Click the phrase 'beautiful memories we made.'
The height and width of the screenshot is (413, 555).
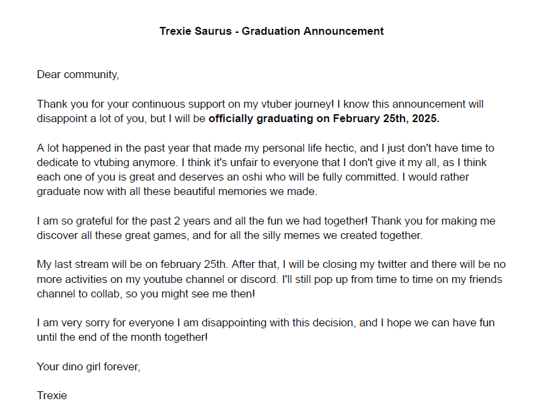pyautogui.click(x=245, y=192)
